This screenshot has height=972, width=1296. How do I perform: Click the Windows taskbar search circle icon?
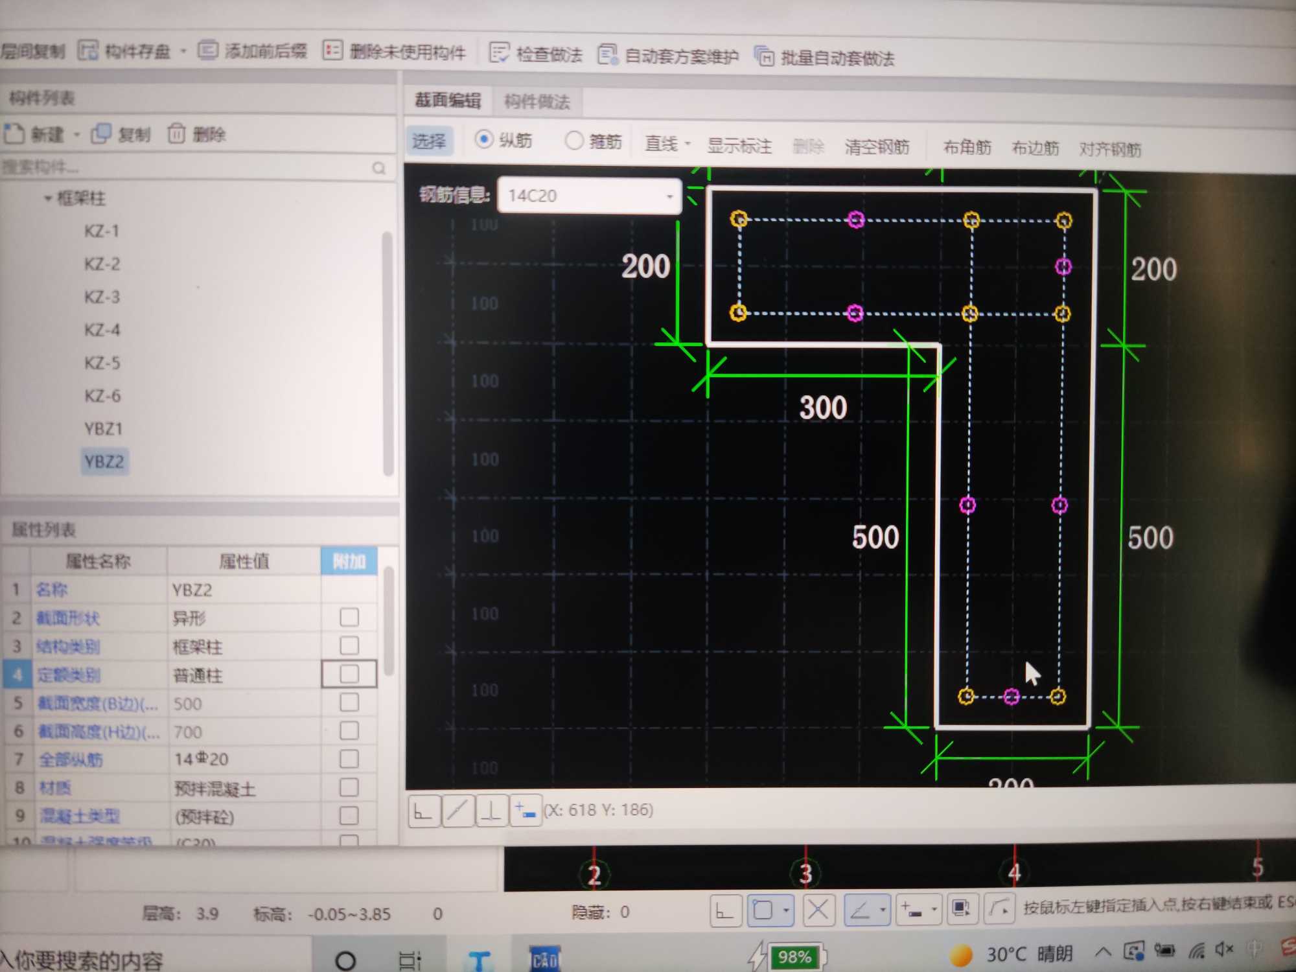coord(345,960)
